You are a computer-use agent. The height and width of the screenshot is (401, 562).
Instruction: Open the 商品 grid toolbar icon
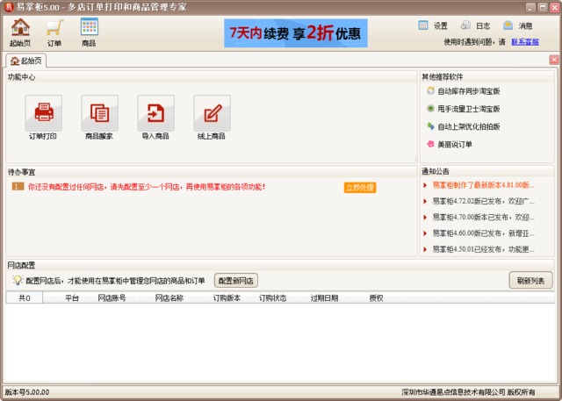tap(89, 32)
